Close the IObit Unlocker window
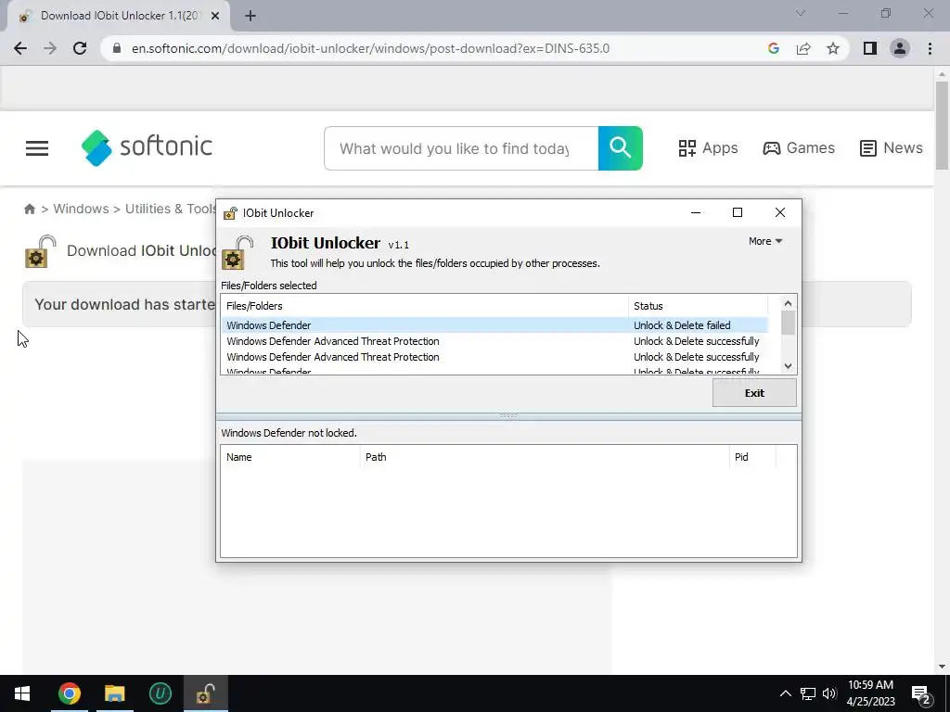Viewport: 950px width, 712px height. coord(779,212)
